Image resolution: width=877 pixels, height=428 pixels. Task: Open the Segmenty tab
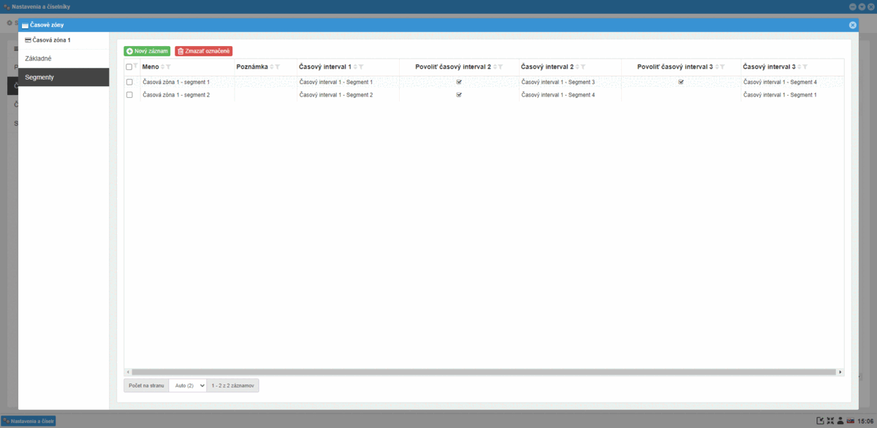click(64, 77)
